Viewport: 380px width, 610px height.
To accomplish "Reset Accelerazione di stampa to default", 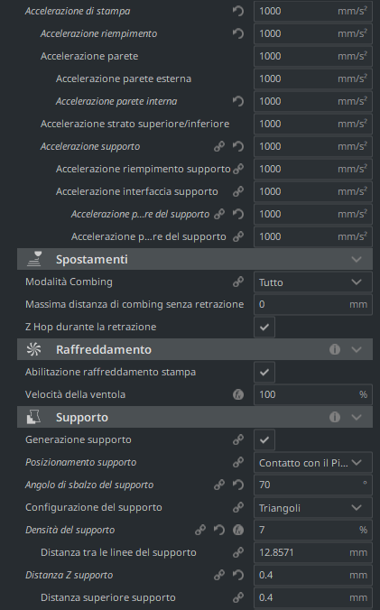I will pyautogui.click(x=238, y=11).
